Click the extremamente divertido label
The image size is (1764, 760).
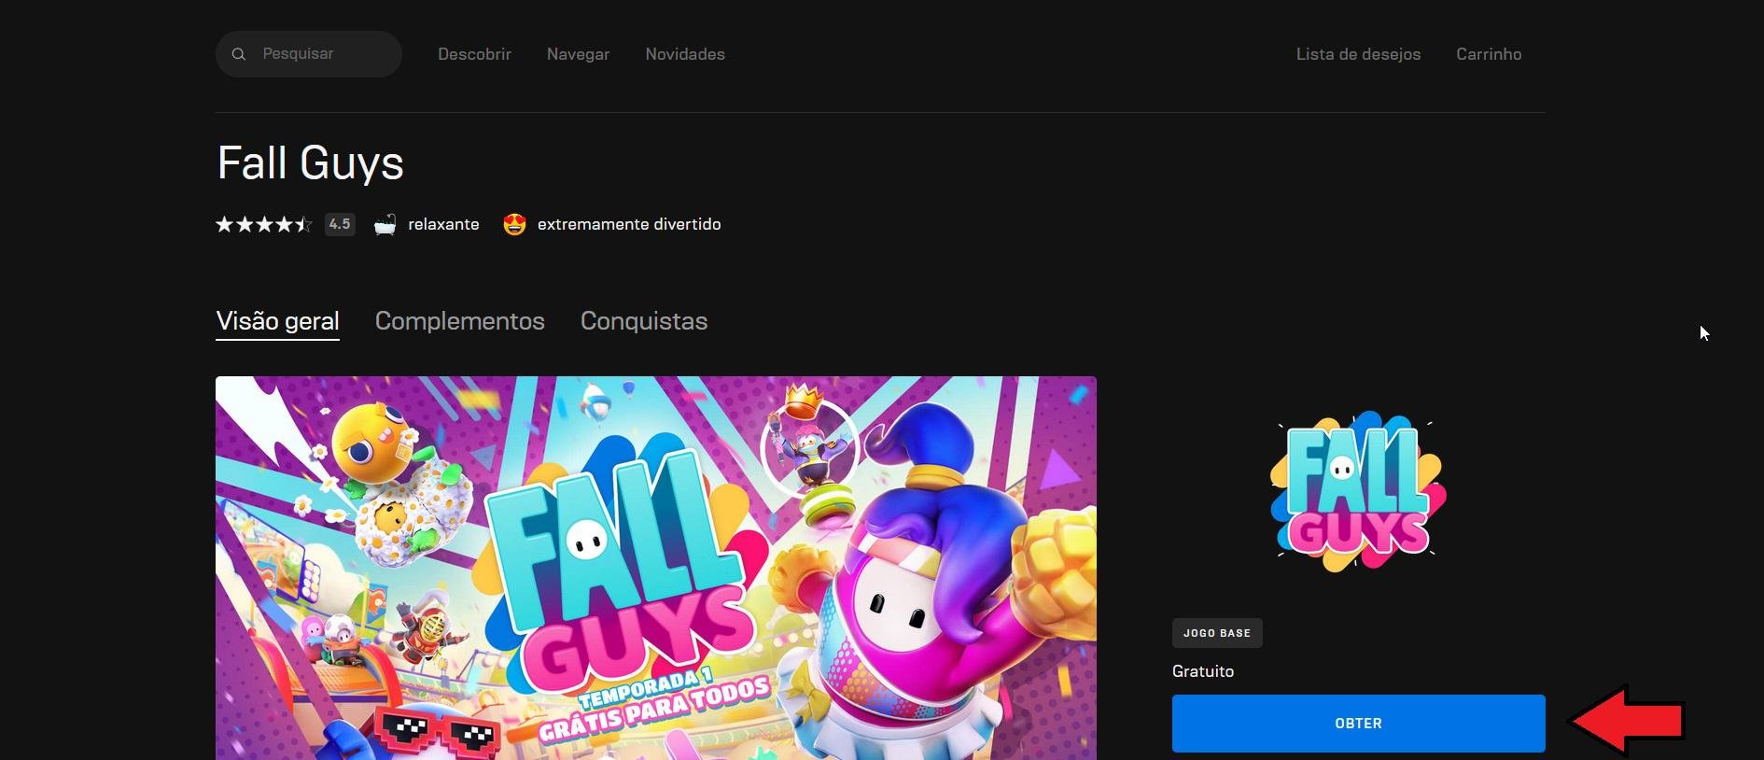[629, 224]
